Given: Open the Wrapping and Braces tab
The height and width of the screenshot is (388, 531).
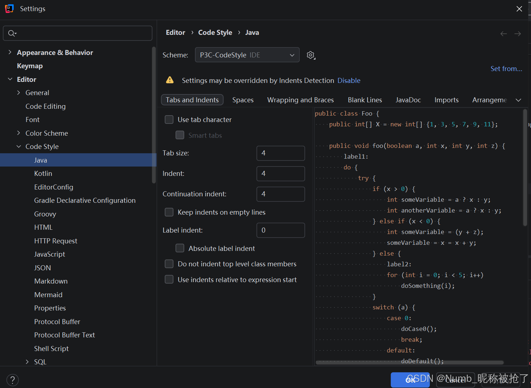Looking at the screenshot, I should [300, 100].
